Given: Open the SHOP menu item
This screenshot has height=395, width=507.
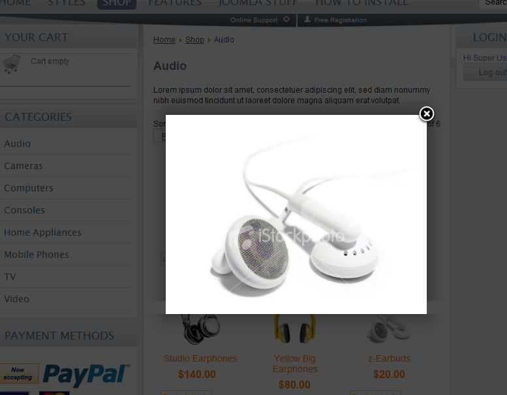Looking at the screenshot, I should (117, 3).
